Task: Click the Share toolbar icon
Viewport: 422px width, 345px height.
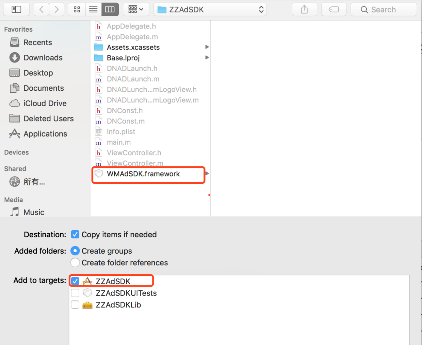Action: pos(304,10)
